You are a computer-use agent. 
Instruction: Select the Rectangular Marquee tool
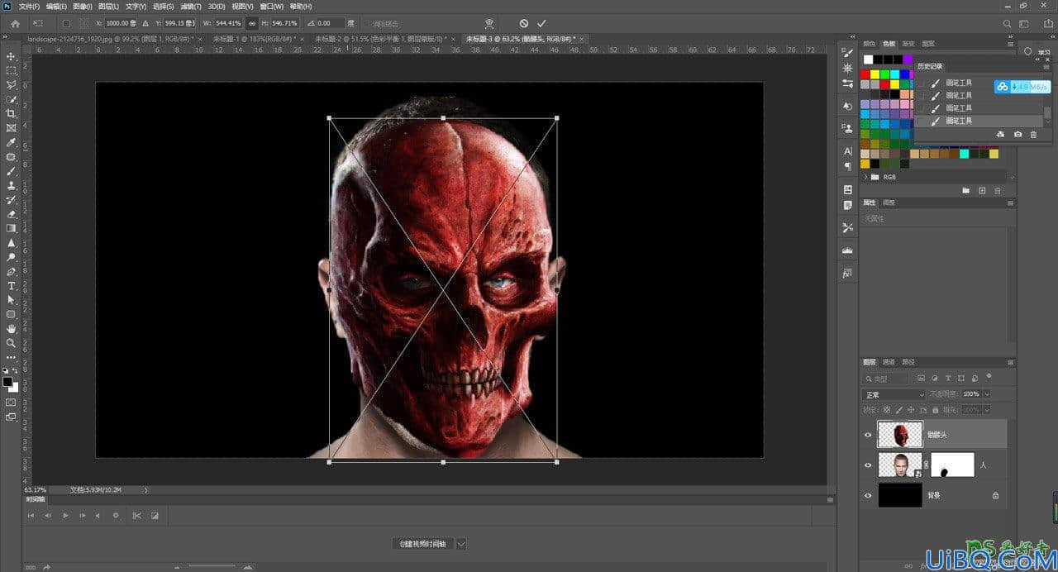(x=12, y=70)
